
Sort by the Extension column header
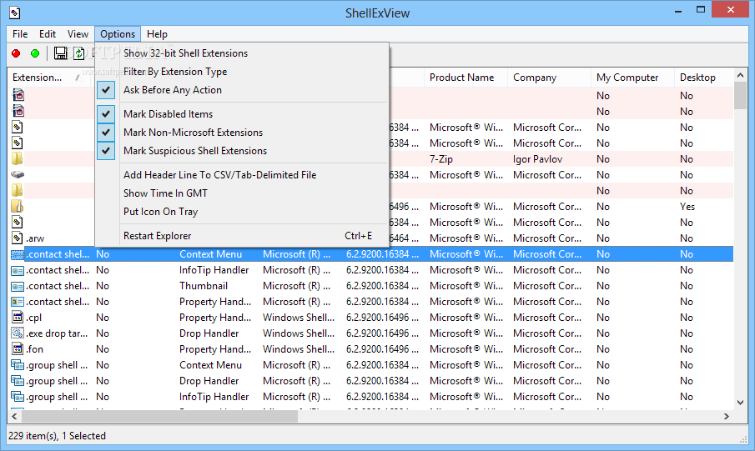[x=48, y=78]
